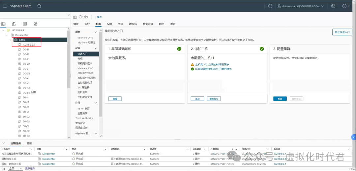Select the Datacenter item in the tree

pyautogui.click(x=21, y=35)
